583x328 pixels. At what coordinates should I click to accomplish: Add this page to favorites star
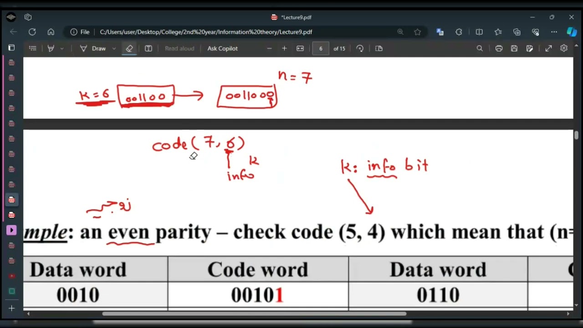pyautogui.click(x=418, y=32)
